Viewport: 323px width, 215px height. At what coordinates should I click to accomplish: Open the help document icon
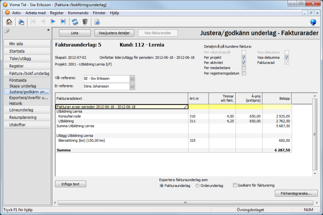(97, 22)
